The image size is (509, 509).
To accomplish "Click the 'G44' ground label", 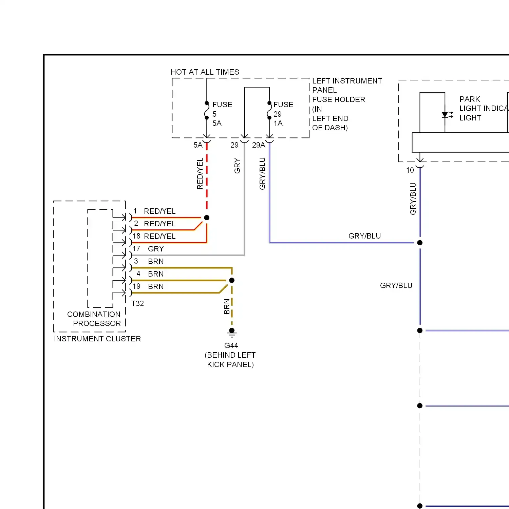I will (x=231, y=345).
